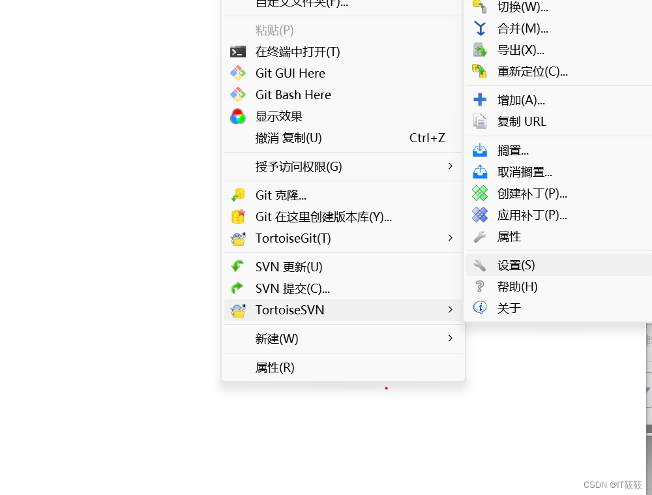
Task: Open 属性(R) at the menu bottom
Action: point(343,368)
